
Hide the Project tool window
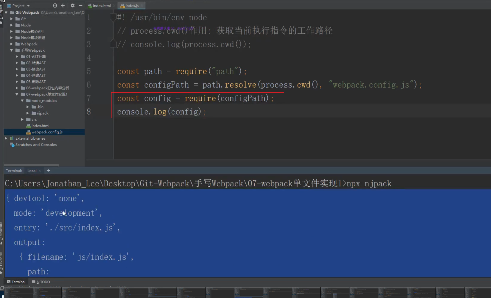(80, 5)
